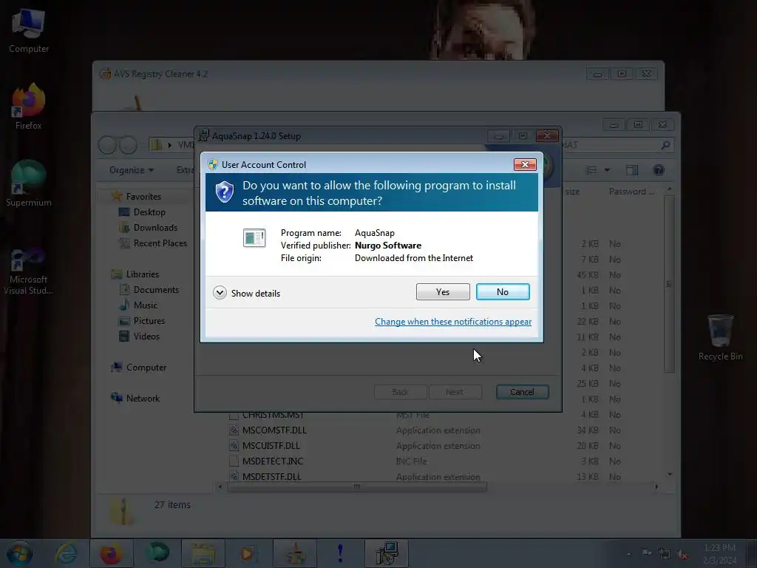This screenshot has height=568, width=757.
Task: Click the Password column header in Explorer
Action: coord(631,192)
